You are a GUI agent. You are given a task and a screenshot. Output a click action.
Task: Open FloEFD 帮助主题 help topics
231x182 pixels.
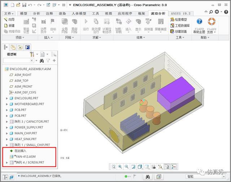tap(199, 26)
